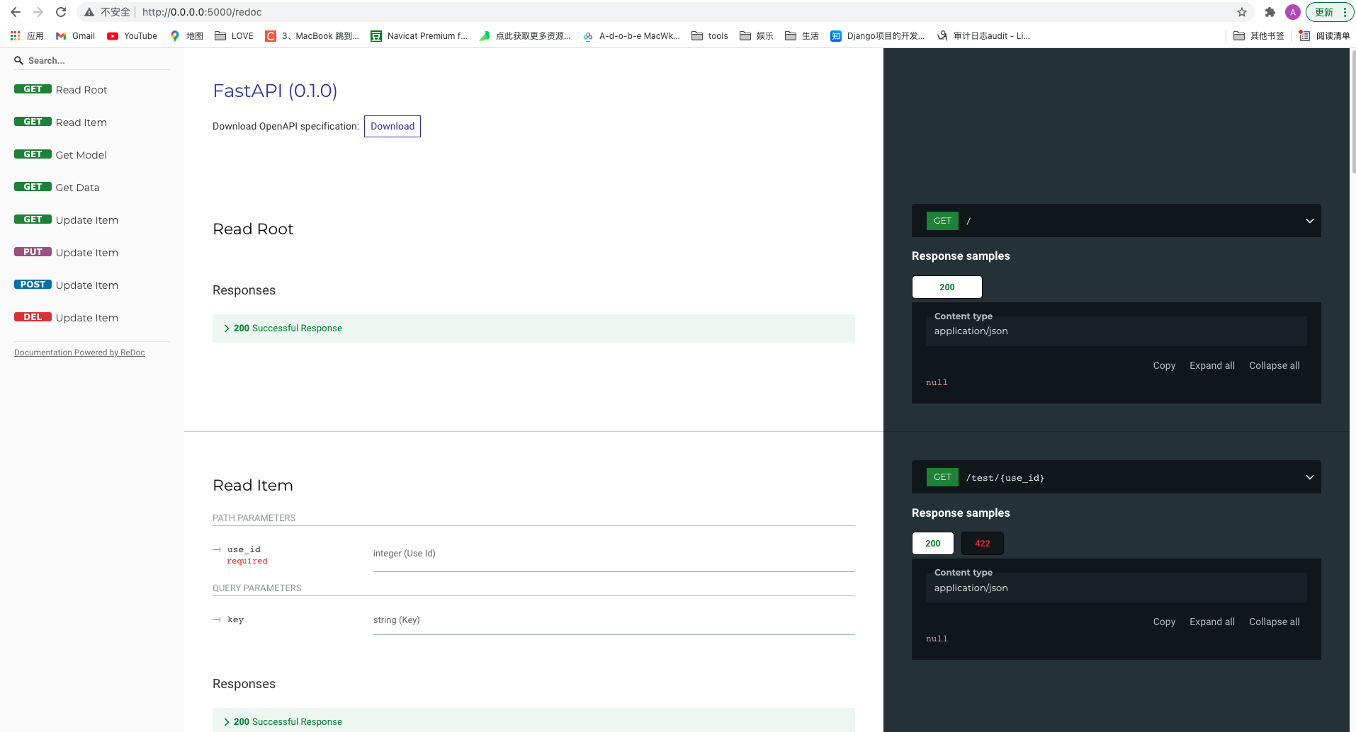Screen dimensions: 1356x732
Task: Expand the GET /test/{use_id} endpoint dropdown
Action: [1309, 477]
